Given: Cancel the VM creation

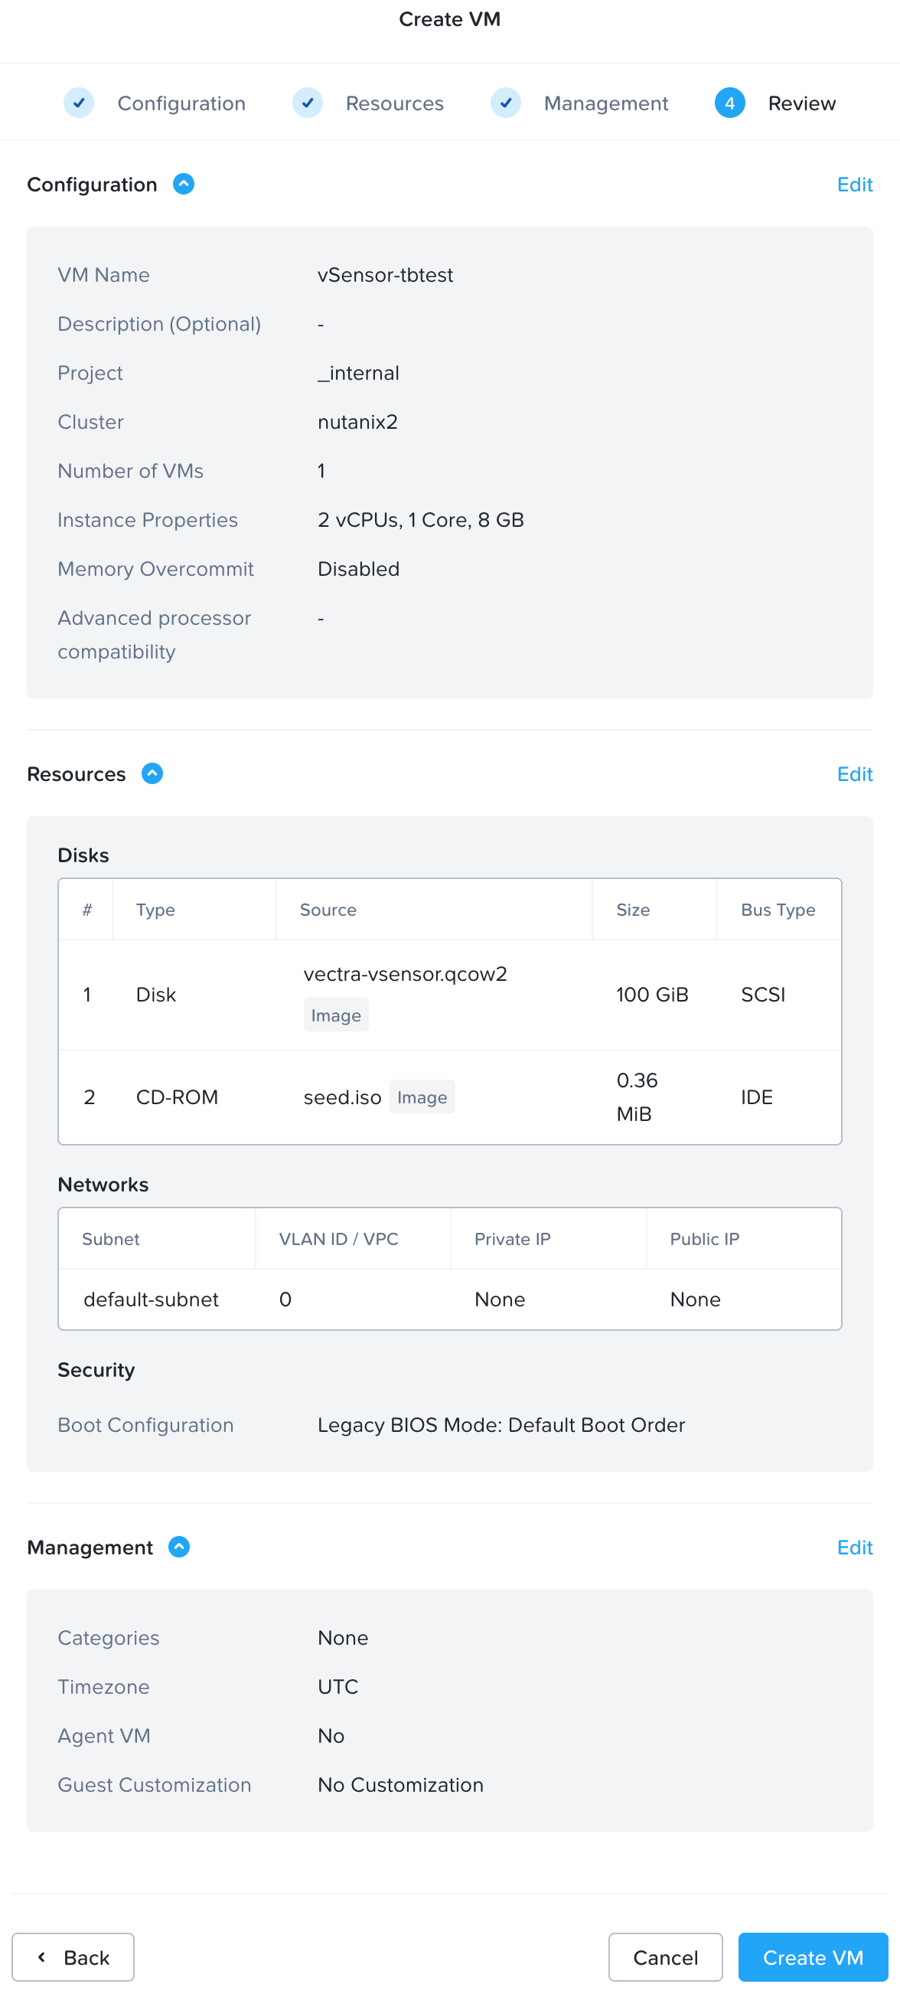Looking at the screenshot, I should (665, 1957).
